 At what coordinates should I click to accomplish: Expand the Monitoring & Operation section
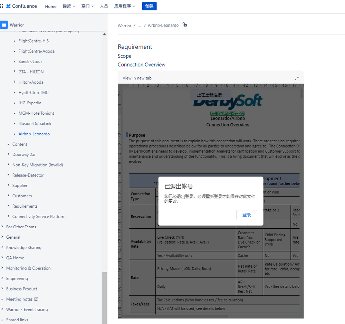[x=2, y=268]
